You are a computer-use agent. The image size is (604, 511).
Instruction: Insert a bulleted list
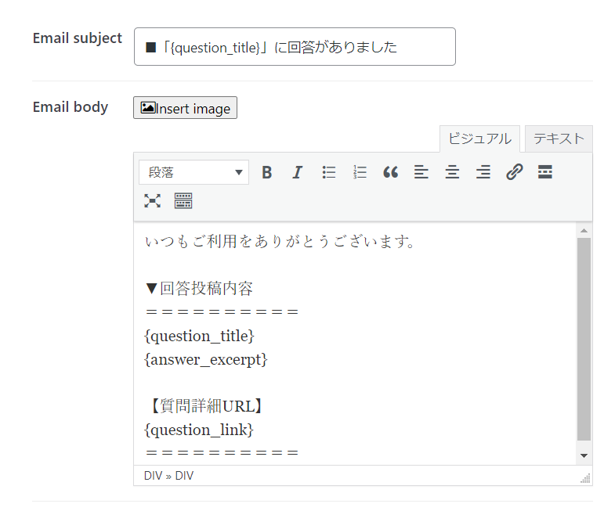click(x=329, y=172)
